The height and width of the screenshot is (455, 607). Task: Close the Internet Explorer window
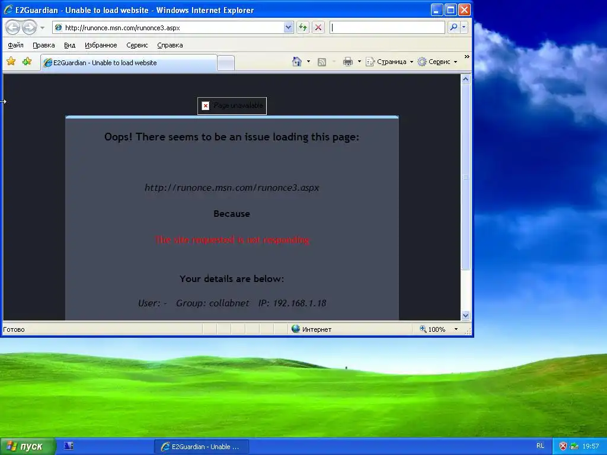click(464, 10)
